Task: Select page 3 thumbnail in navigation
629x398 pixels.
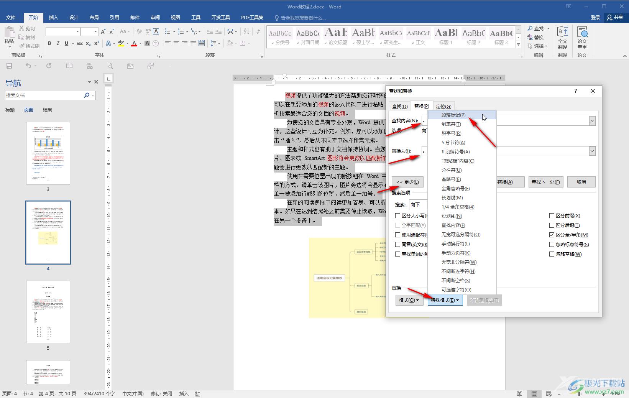Action: coord(48,153)
